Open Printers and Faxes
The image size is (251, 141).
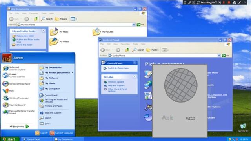point(51,106)
